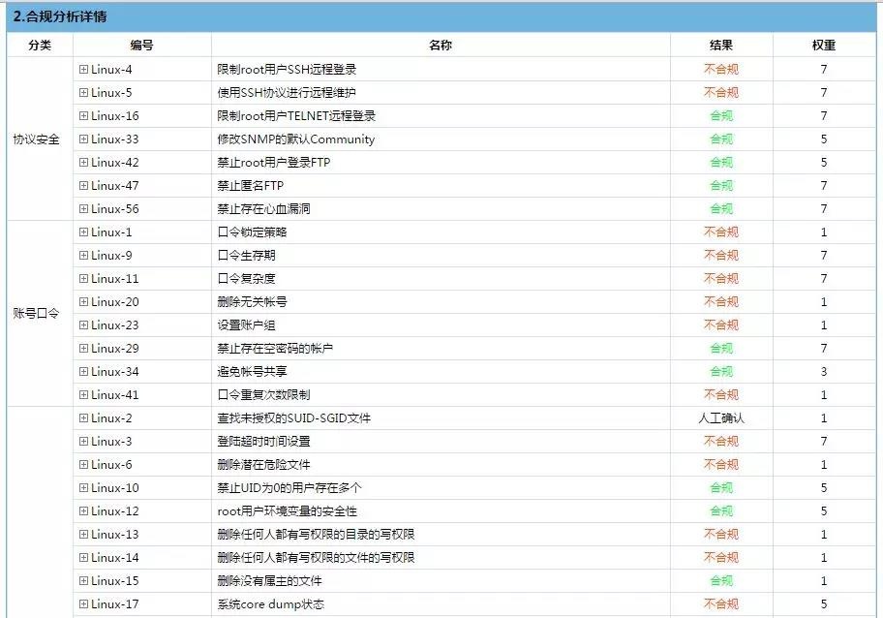Click the plus icon beside Linux-17
This screenshot has width=883, height=618.
tap(83, 604)
